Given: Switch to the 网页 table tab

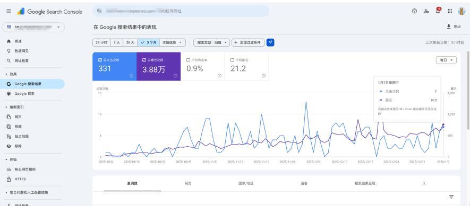Looking at the screenshot, I should [188, 183].
